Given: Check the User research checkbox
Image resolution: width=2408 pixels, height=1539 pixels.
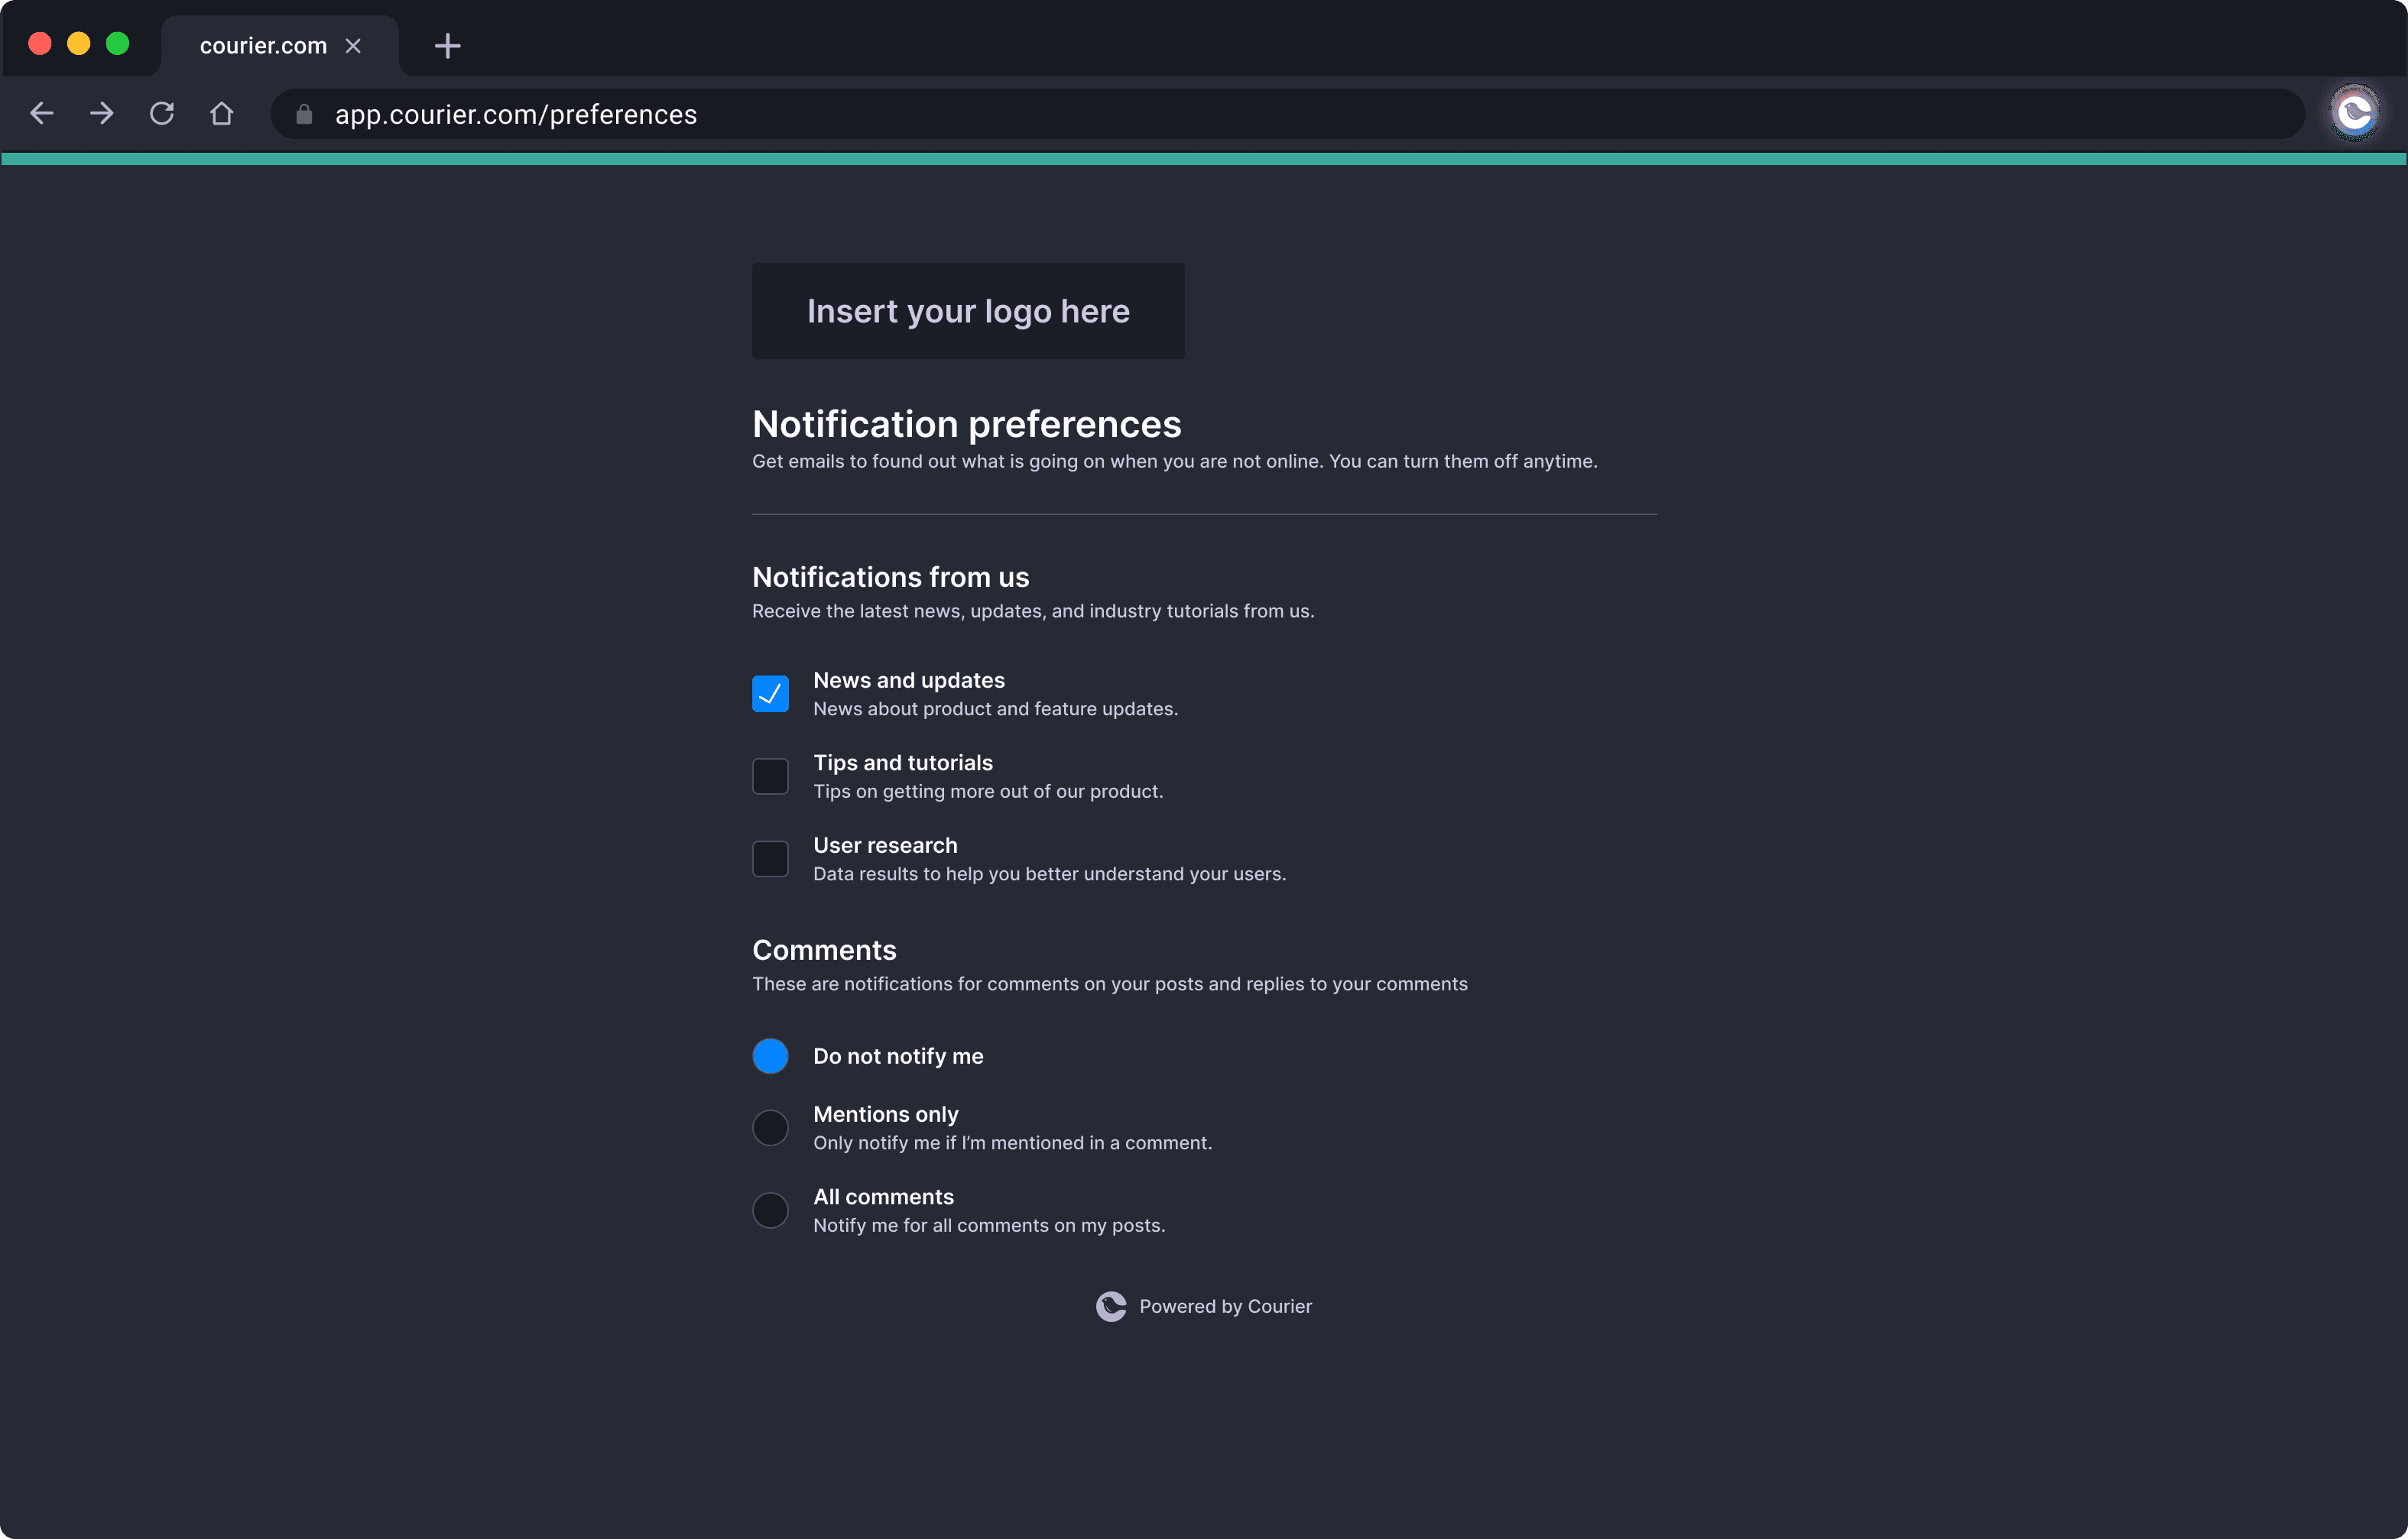Looking at the screenshot, I should (x=770, y=858).
